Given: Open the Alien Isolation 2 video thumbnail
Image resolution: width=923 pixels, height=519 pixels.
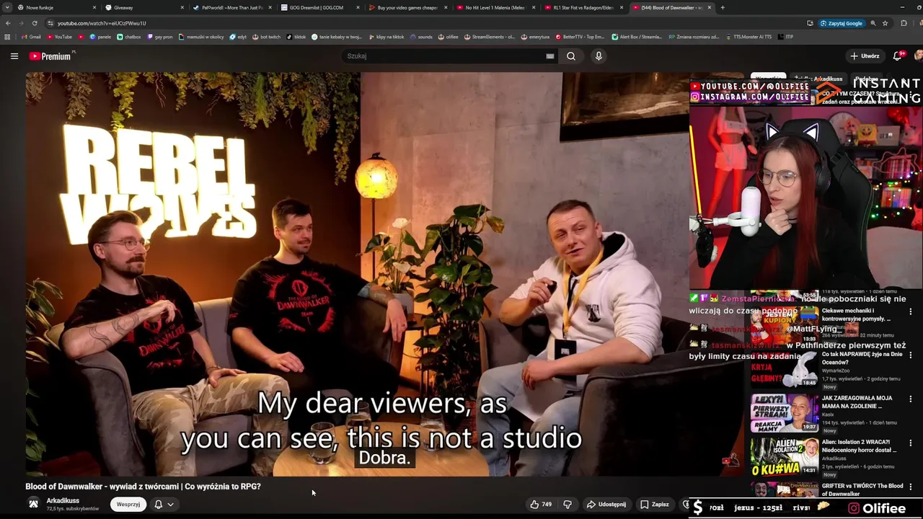Looking at the screenshot, I should [785, 456].
